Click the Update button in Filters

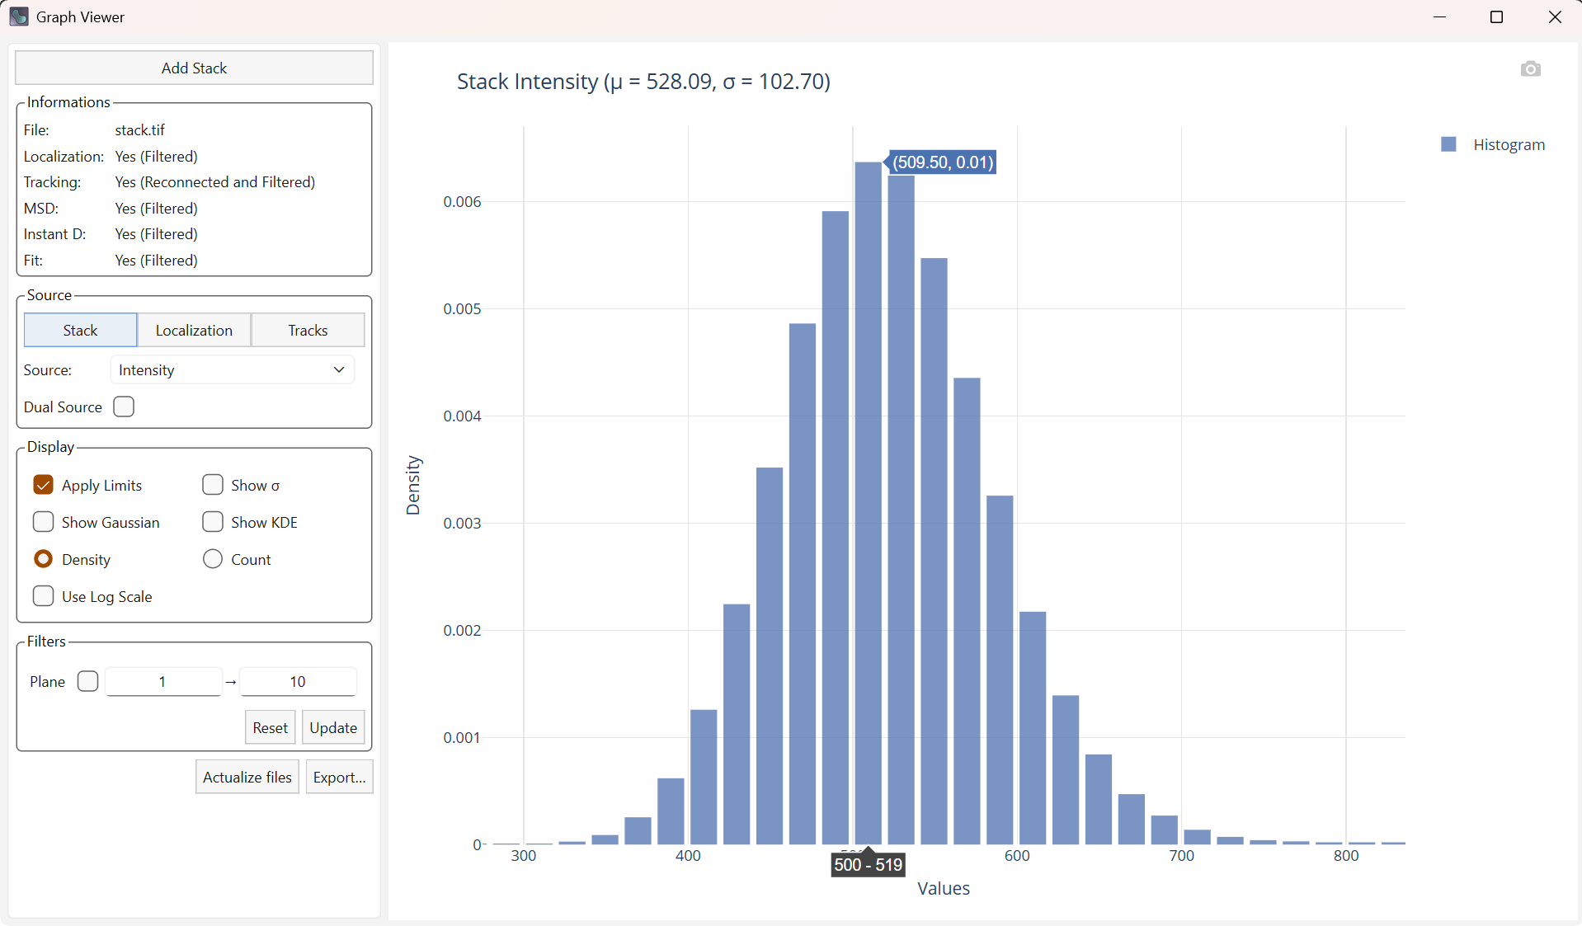point(332,727)
